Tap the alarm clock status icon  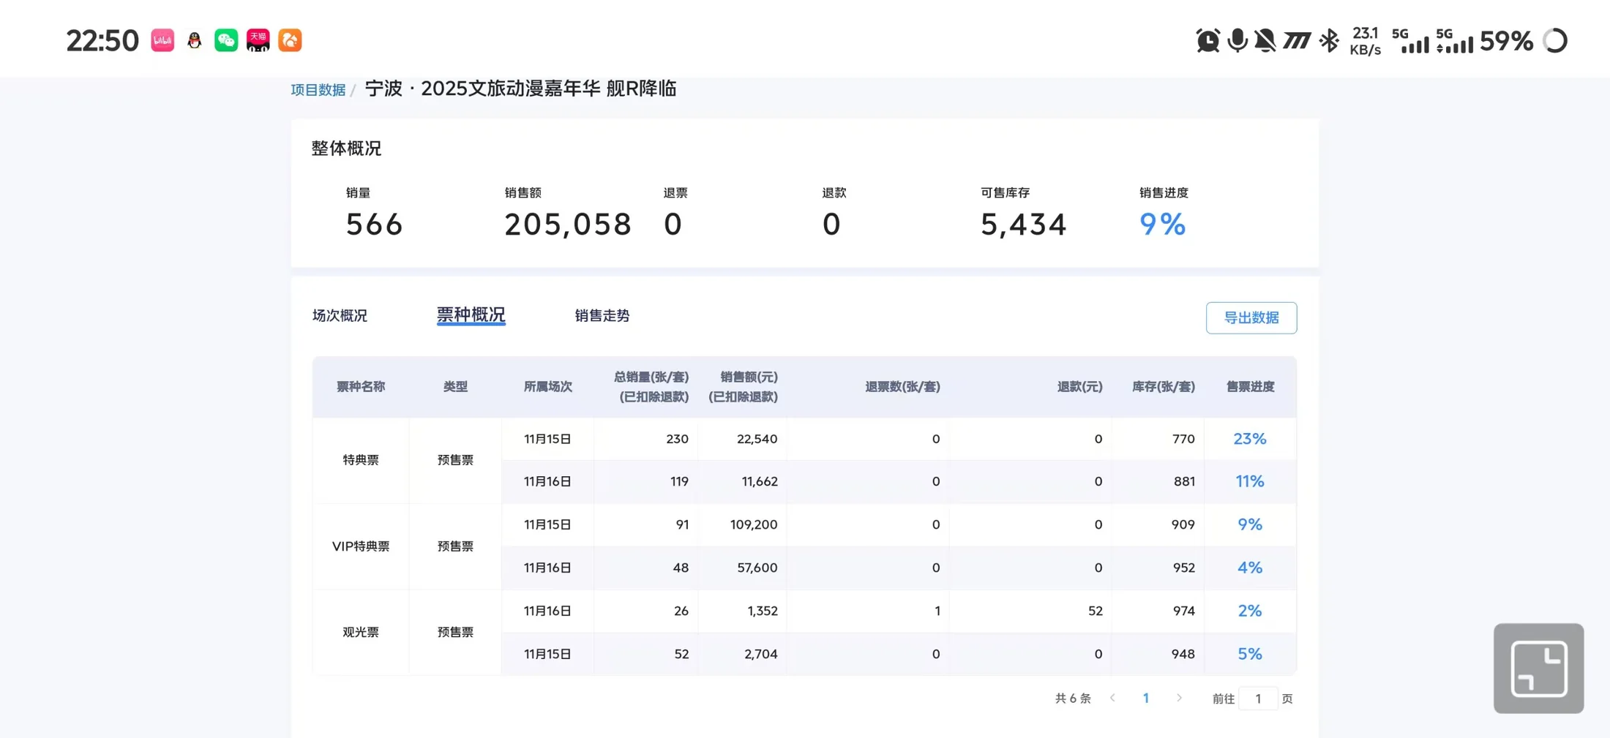click(1208, 40)
